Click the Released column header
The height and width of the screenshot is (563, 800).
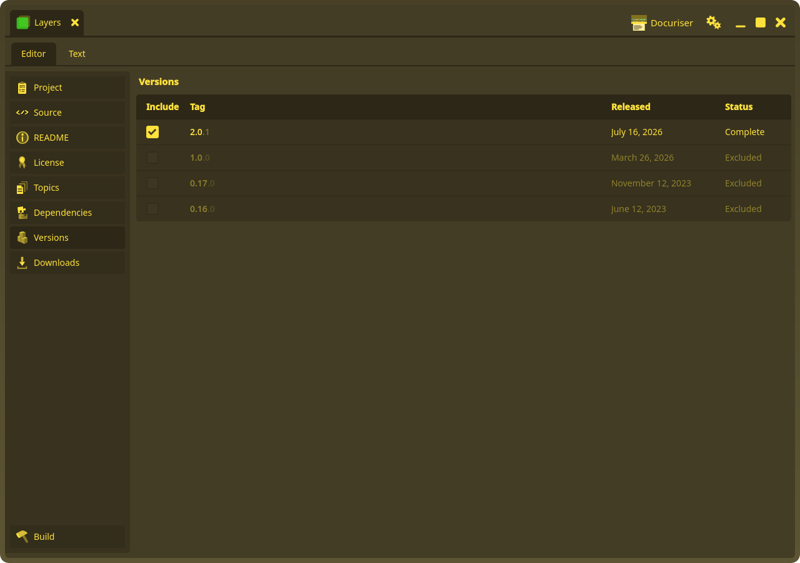pos(631,107)
